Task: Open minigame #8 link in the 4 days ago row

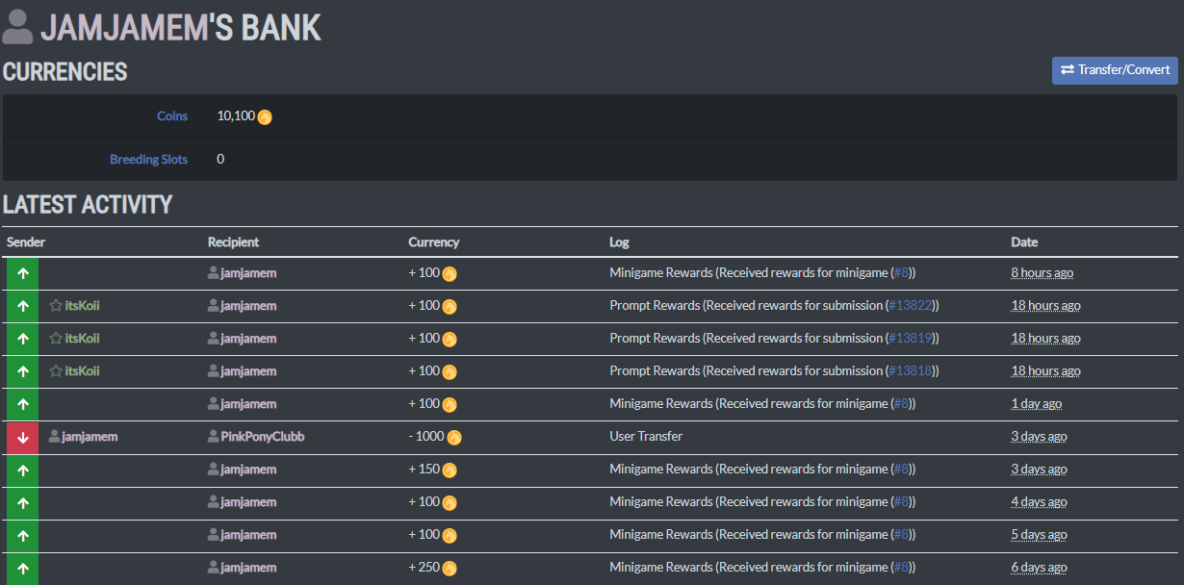Action: coord(901,502)
